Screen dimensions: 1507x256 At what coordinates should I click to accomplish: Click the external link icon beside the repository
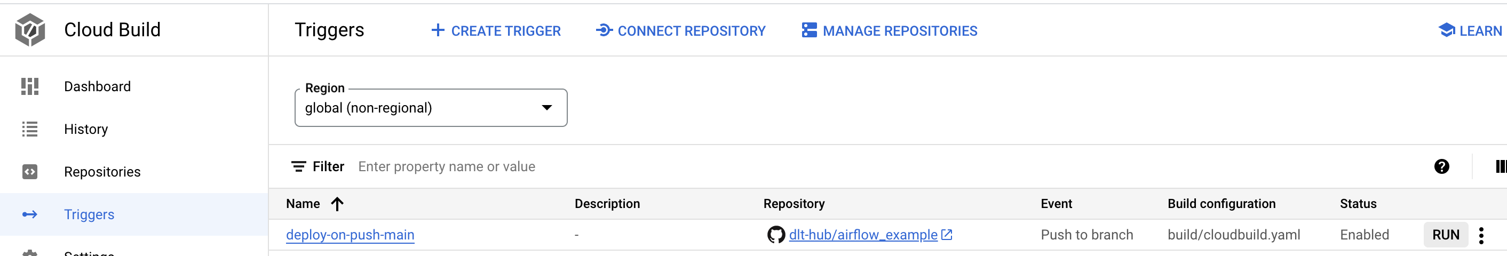click(x=947, y=235)
